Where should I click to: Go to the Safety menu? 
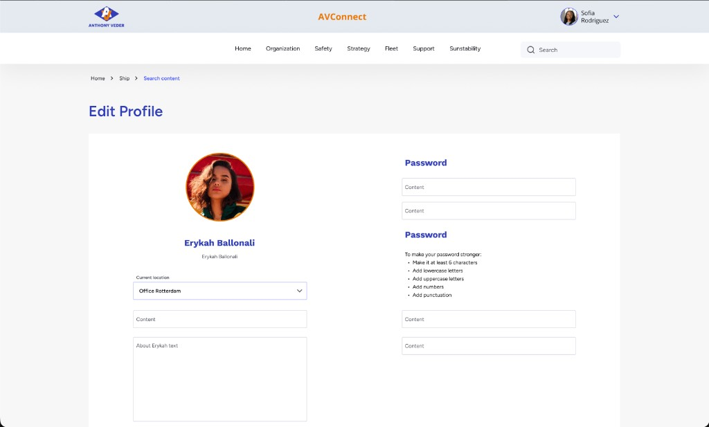(323, 48)
